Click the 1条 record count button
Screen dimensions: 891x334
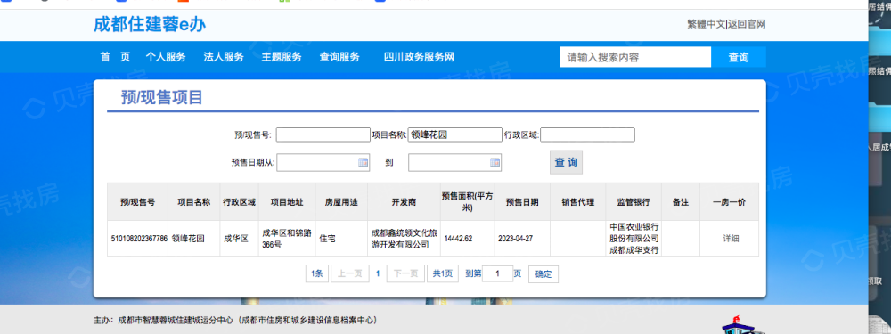click(316, 273)
